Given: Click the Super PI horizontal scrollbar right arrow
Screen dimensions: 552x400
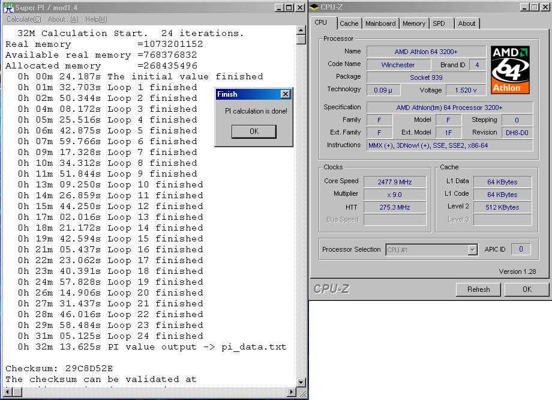Looking at the screenshot, I should [291, 392].
